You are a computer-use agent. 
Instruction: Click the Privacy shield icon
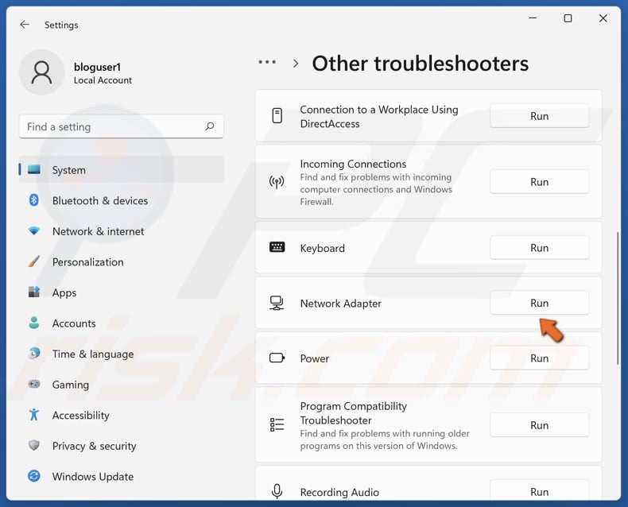tap(34, 445)
